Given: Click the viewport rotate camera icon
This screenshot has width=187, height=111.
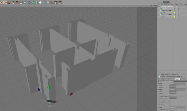Looking at the screenshot, I should [155, 6].
